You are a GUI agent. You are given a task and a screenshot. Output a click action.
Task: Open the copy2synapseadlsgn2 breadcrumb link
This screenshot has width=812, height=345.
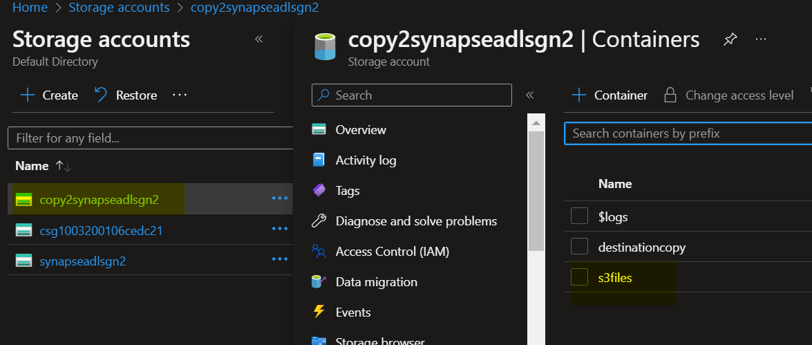(255, 7)
